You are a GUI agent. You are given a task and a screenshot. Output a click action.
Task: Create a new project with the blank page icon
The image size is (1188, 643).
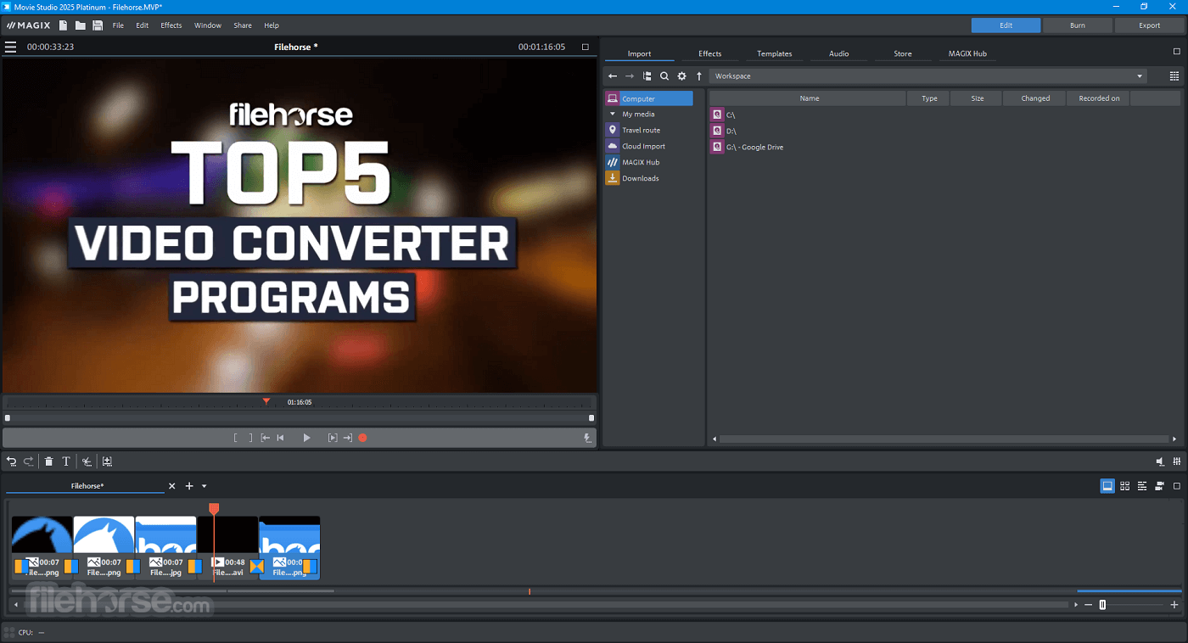pos(64,25)
